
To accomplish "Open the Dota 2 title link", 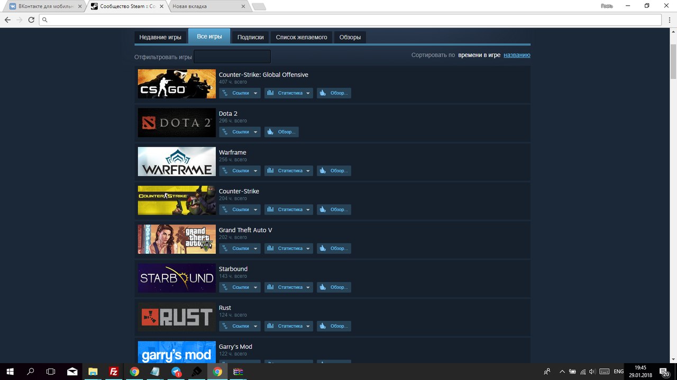I will point(228,113).
